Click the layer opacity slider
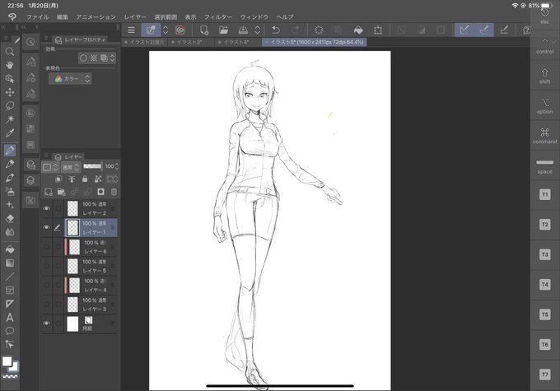 point(92,166)
